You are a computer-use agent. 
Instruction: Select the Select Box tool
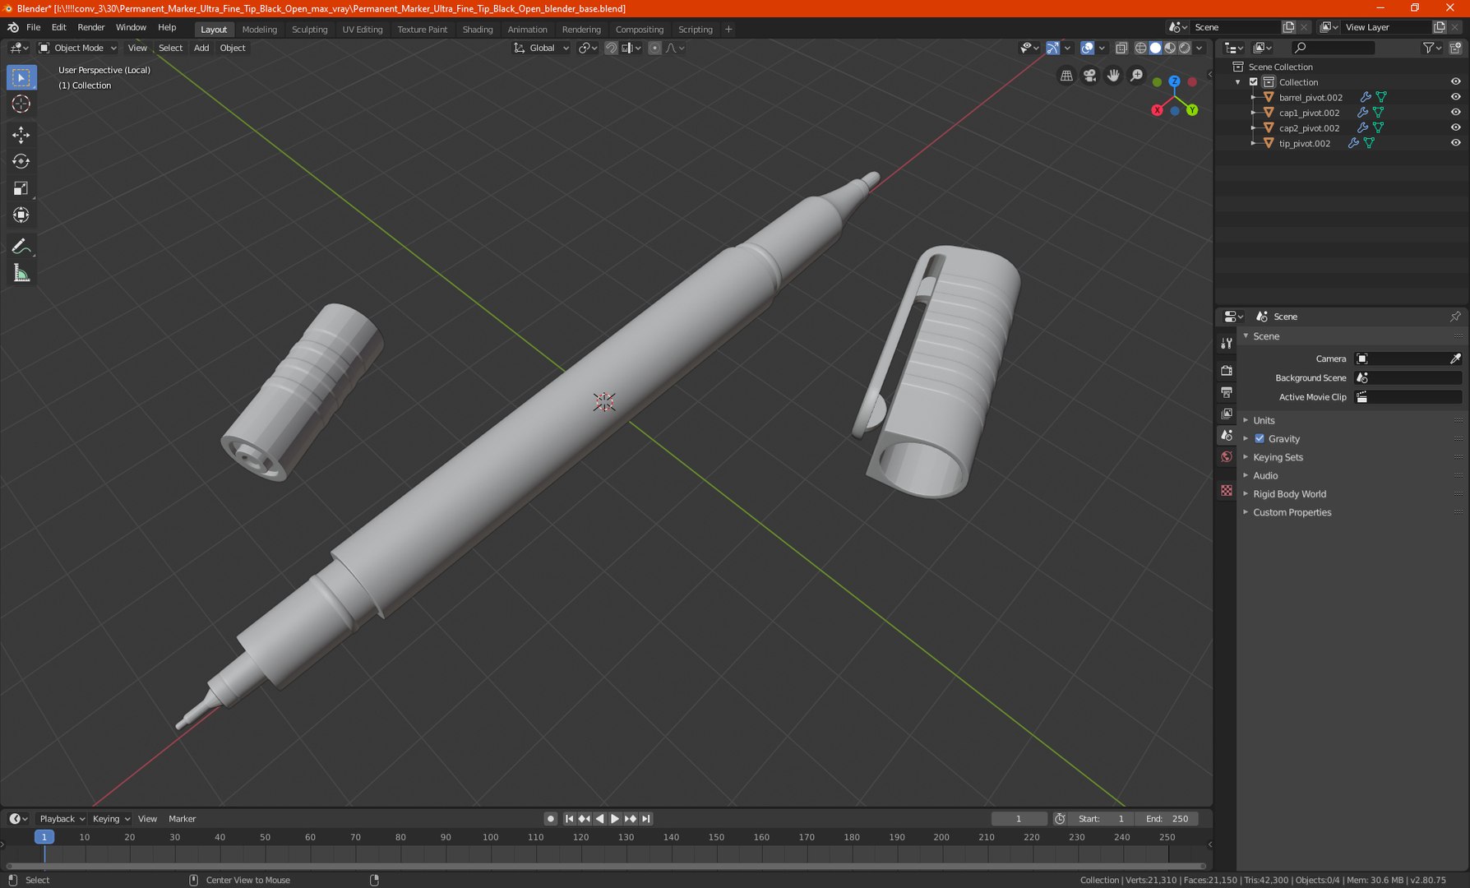21,77
